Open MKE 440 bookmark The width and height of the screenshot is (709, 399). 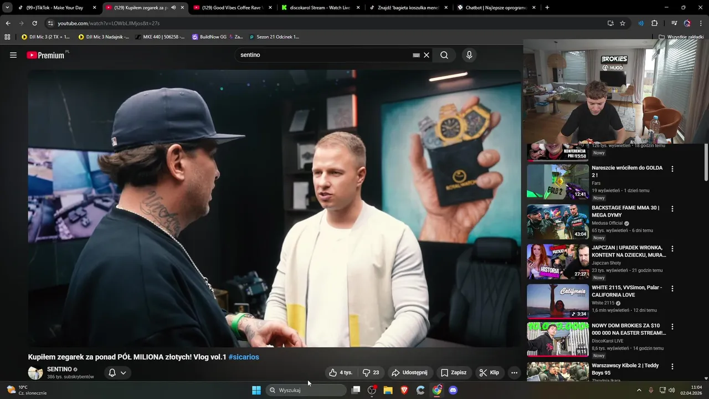[160, 37]
